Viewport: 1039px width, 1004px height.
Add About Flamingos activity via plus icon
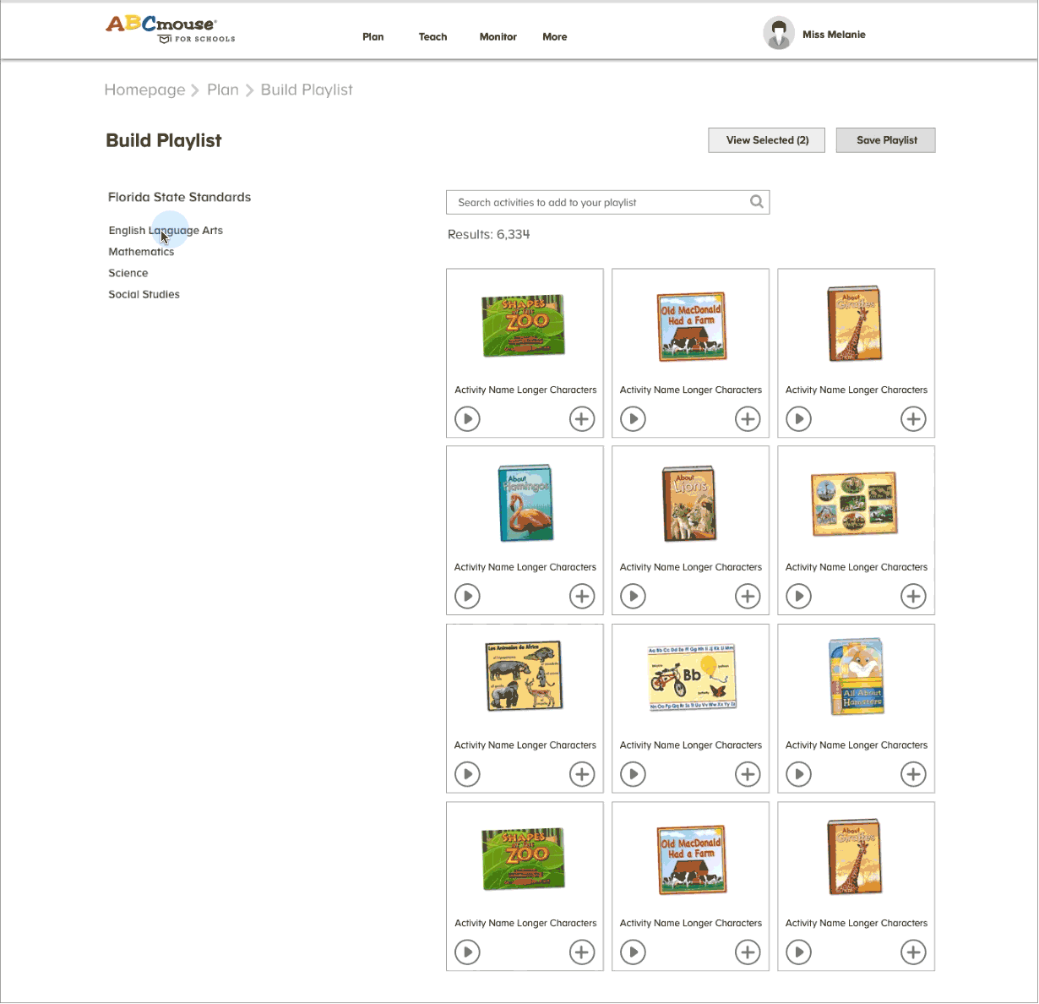[x=582, y=597]
